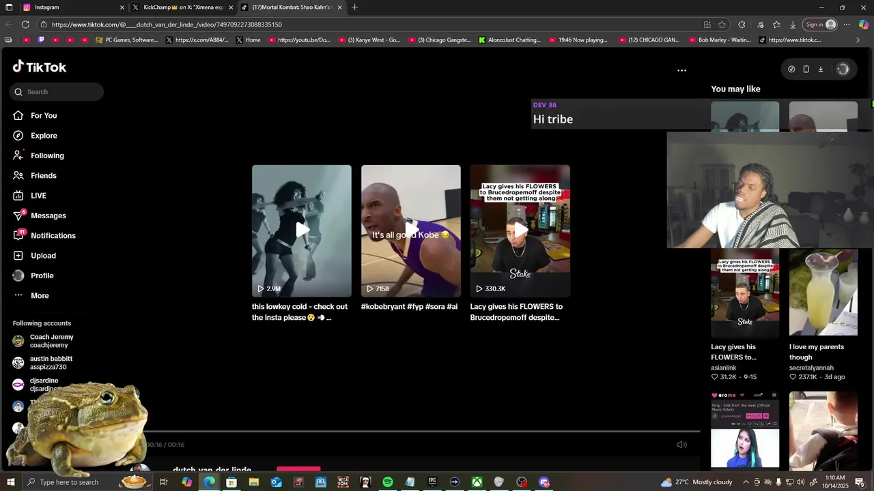The height and width of the screenshot is (491, 874).
Task: Open browser extensions menu
Action: tap(742, 25)
